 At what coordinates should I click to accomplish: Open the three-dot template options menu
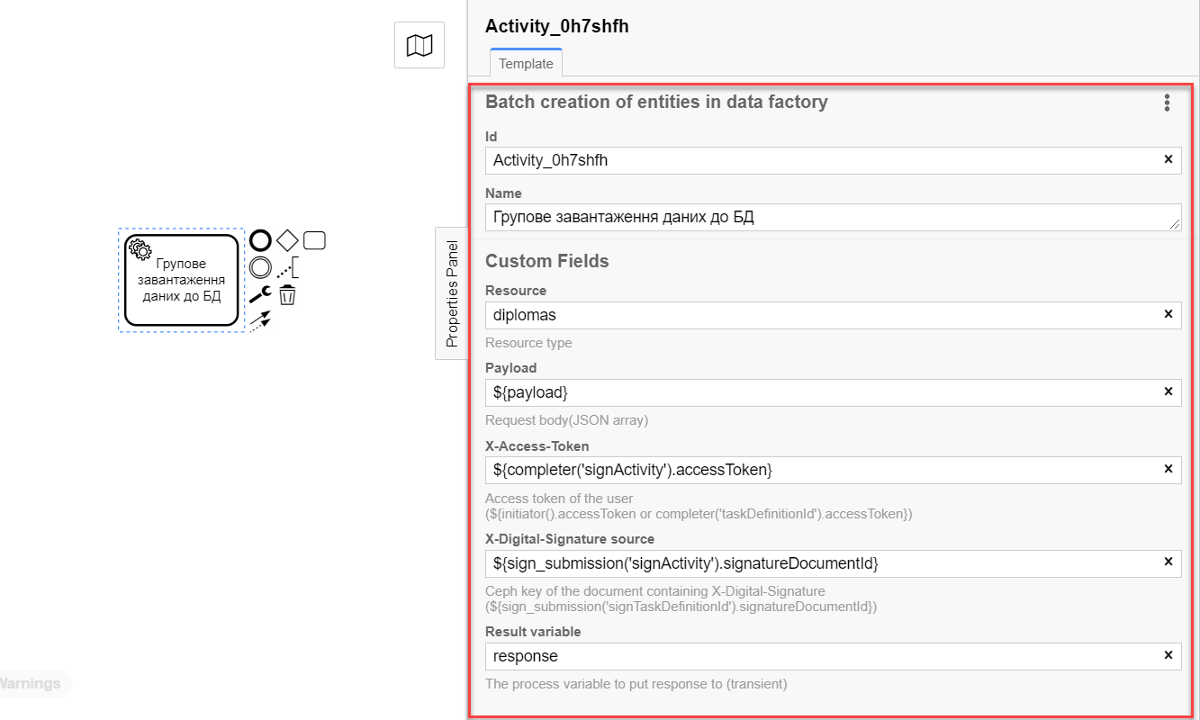1167,103
